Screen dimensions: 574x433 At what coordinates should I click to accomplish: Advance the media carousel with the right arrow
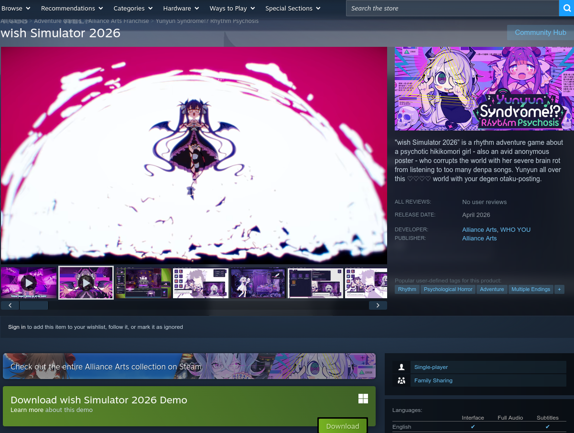[378, 305]
